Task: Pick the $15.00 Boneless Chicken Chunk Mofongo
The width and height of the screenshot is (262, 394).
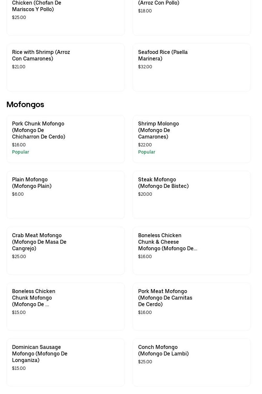Action: coord(65,306)
